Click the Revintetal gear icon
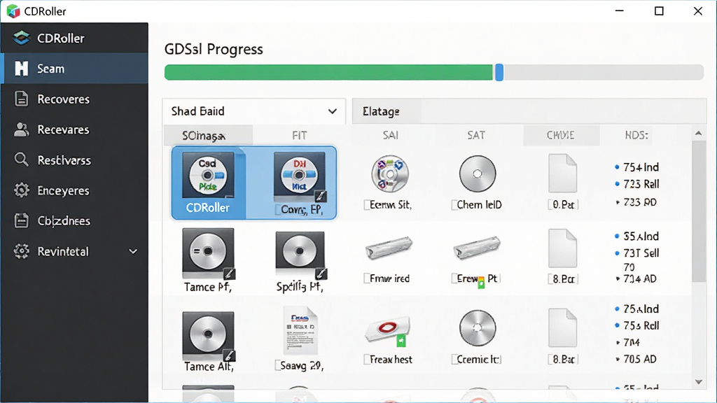The width and height of the screenshot is (717, 403). (x=21, y=251)
